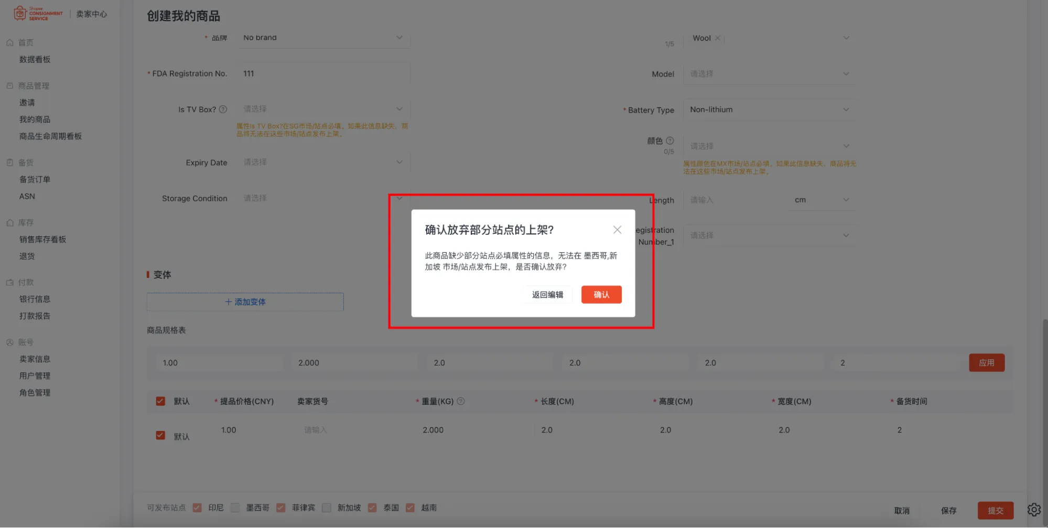Click the help icon next to 重量(KG)
This screenshot has width=1048, height=528.
click(x=461, y=401)
